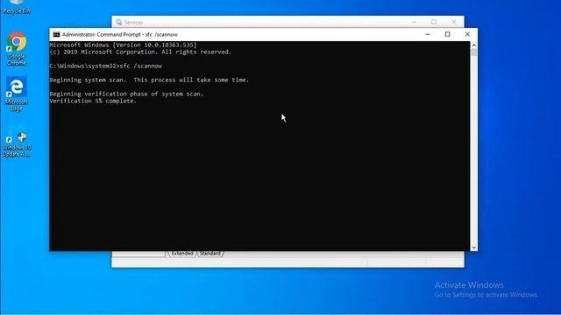Switch to Extended tab in Services
The height and width of the screenshot is (315, 561).
click(182, 254)
